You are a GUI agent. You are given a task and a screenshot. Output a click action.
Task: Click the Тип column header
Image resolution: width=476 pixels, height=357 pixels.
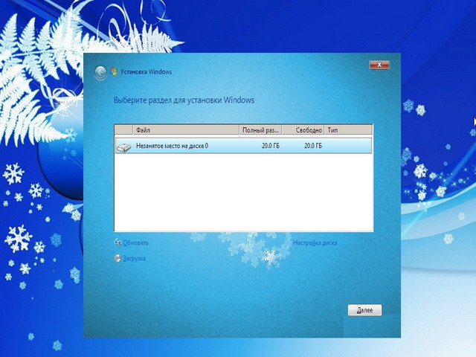[348, 130]
